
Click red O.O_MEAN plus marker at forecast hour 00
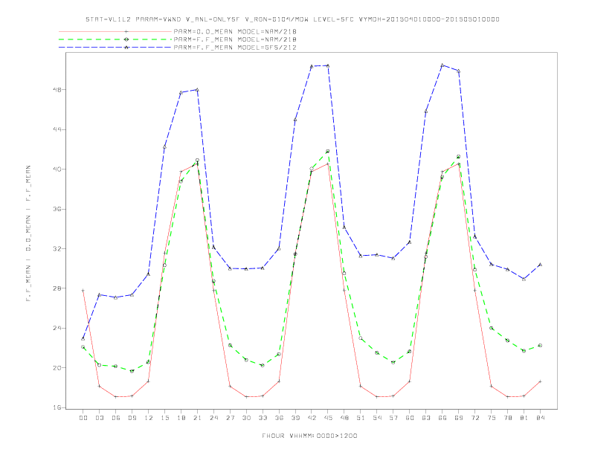click(83, 290)
